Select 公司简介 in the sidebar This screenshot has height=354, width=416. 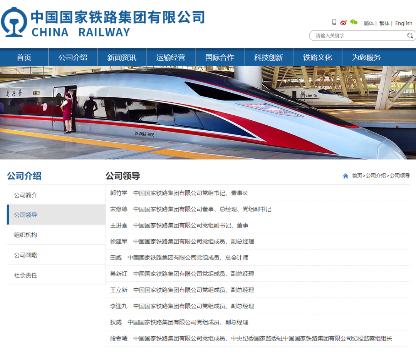pyautogui.click(x=56, y=195)
